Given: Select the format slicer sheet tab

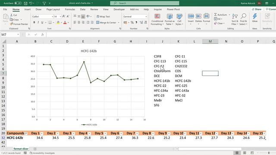Looking at the screenshot, I should [x=21, y=149].
